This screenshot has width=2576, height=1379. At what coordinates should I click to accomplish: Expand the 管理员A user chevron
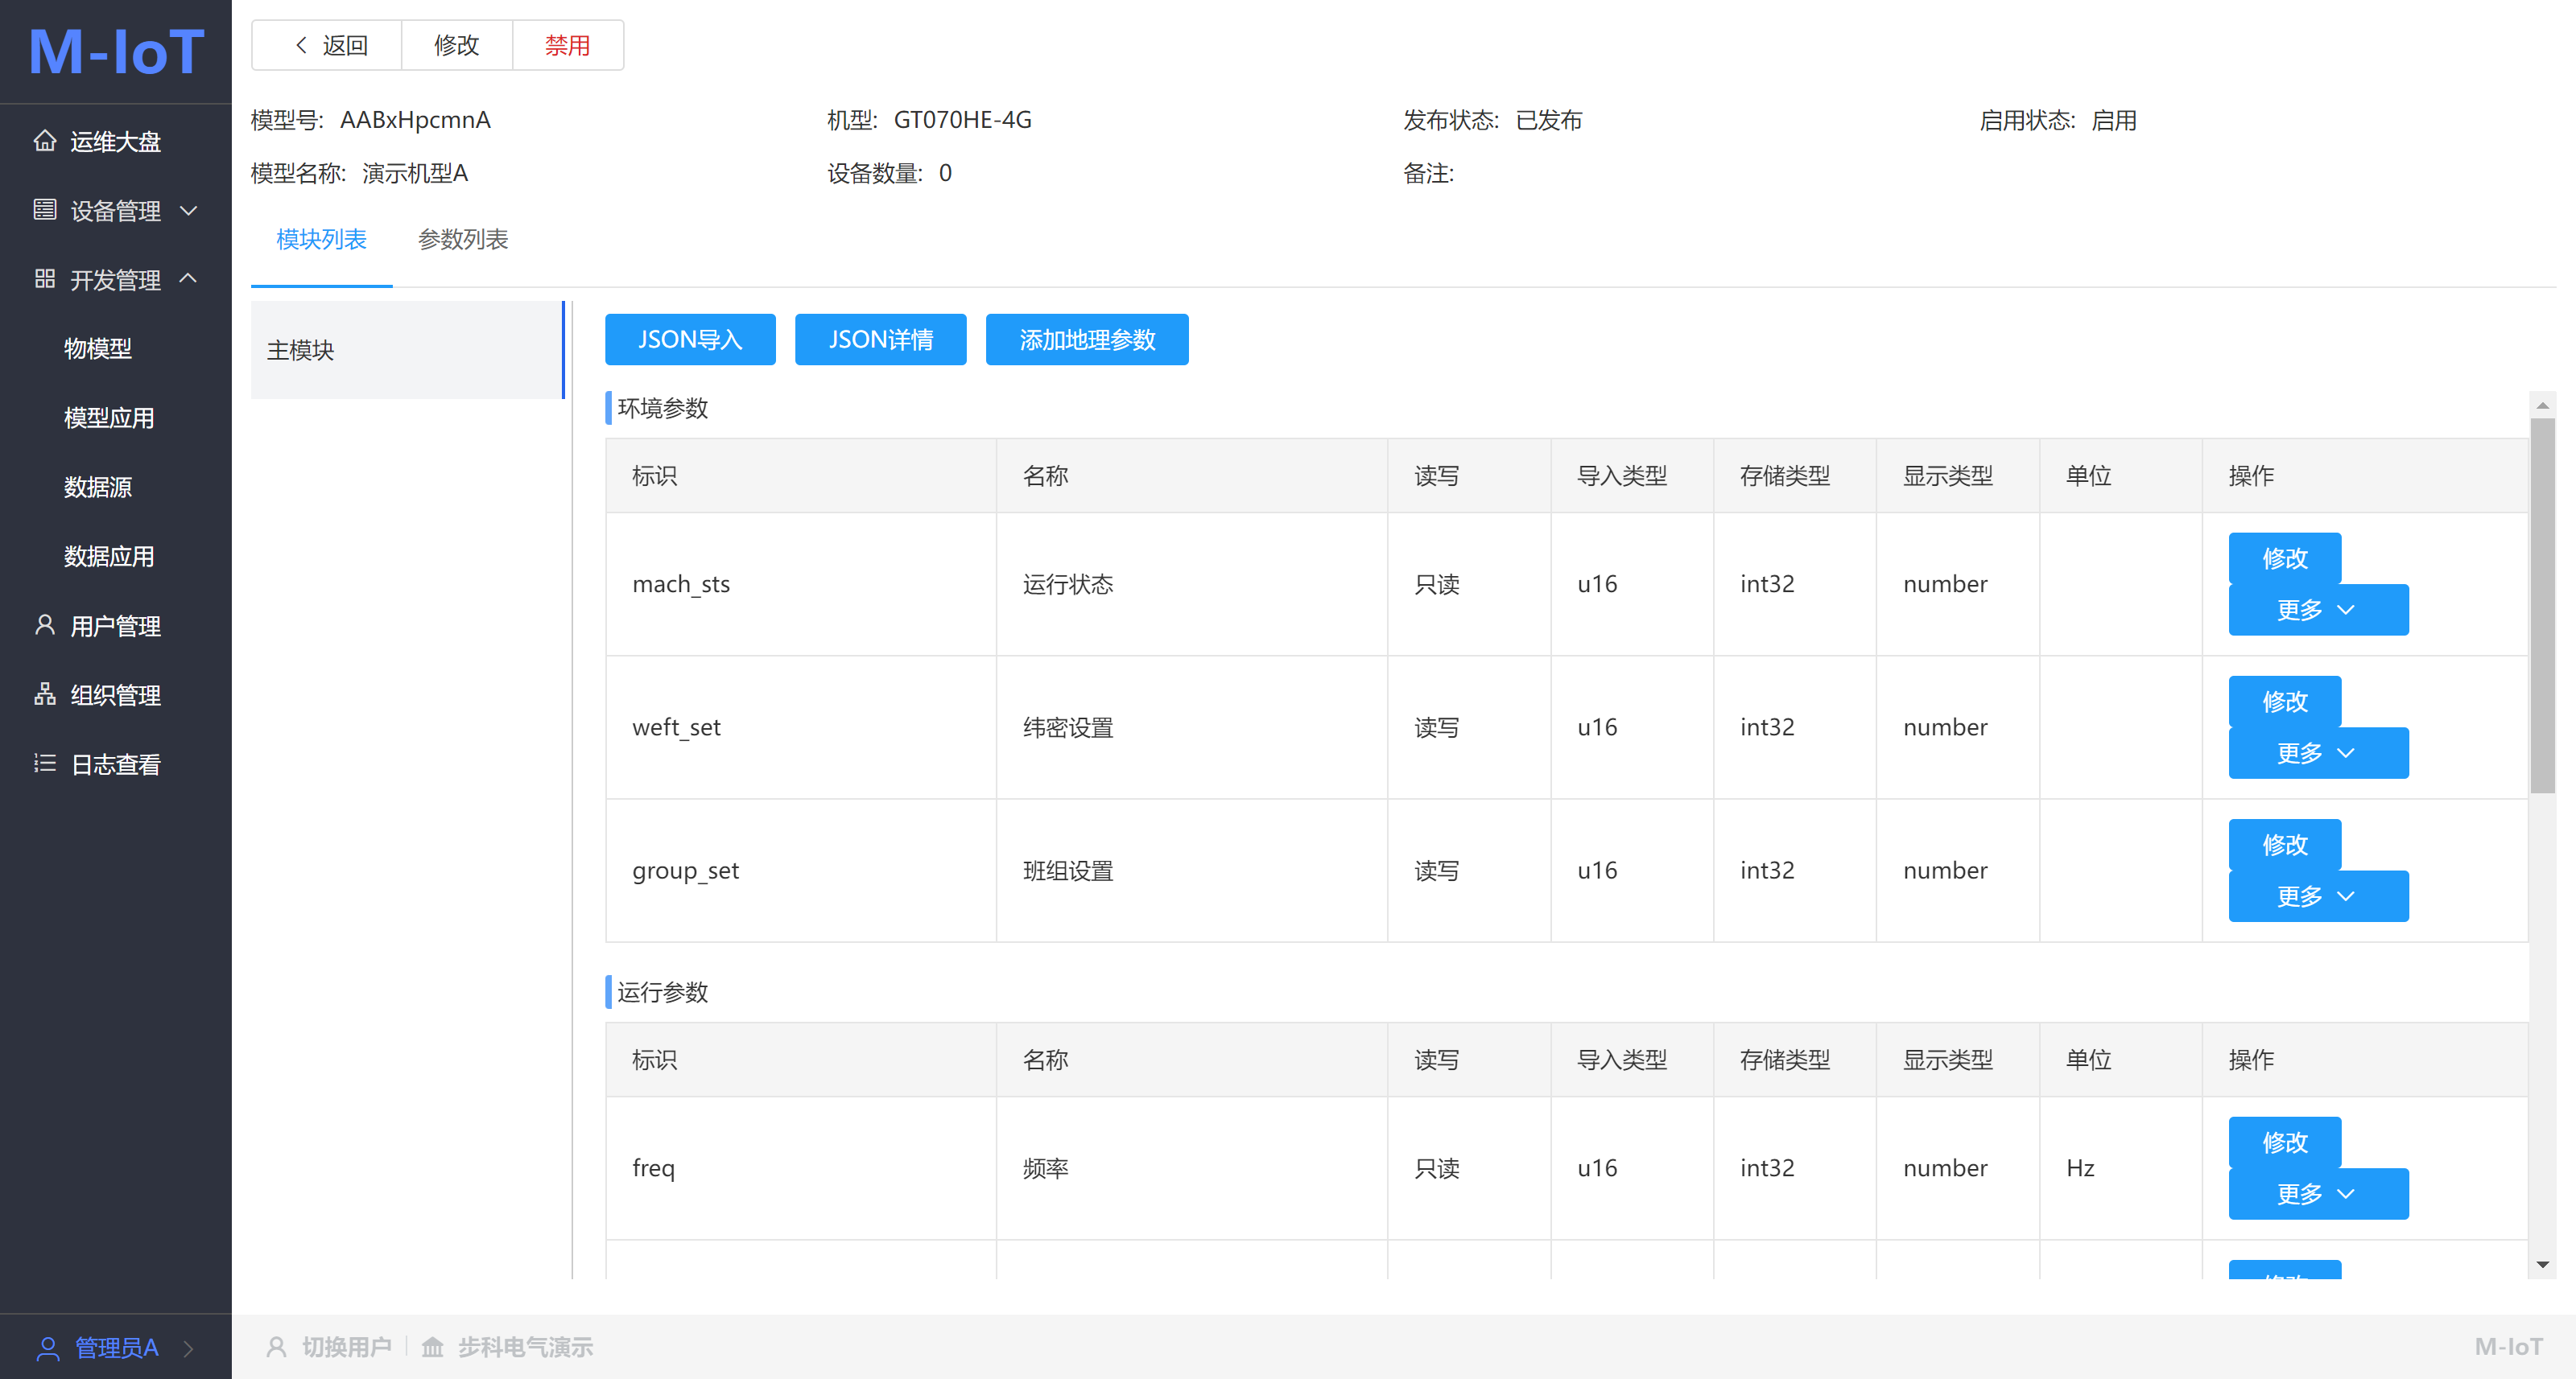pyautogui.click(x=188, y=1348)
